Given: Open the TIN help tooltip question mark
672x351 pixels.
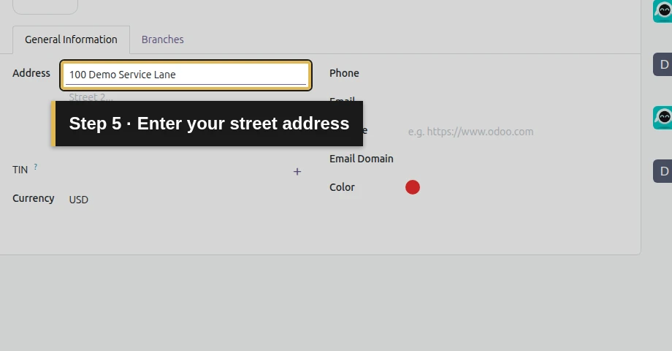Looking at the screenshot, I should point(36,167).
